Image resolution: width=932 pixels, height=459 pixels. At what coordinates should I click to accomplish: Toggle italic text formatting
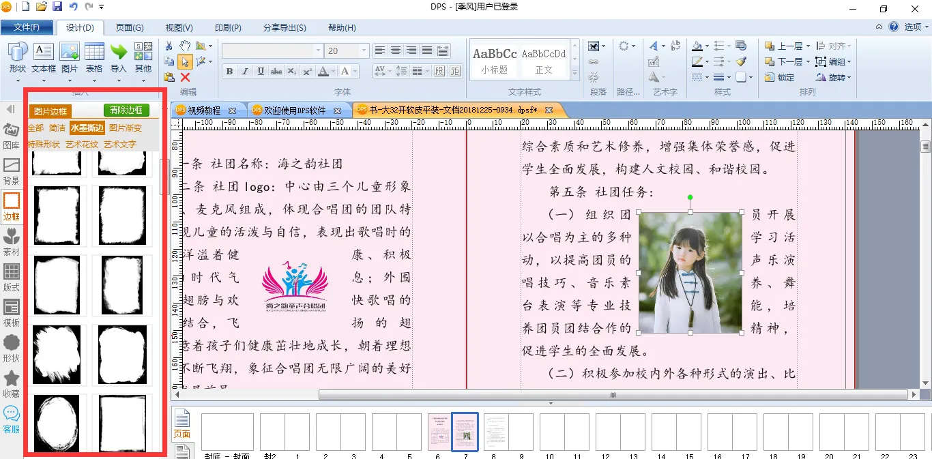pyautogui.click(x=245, y=72)
